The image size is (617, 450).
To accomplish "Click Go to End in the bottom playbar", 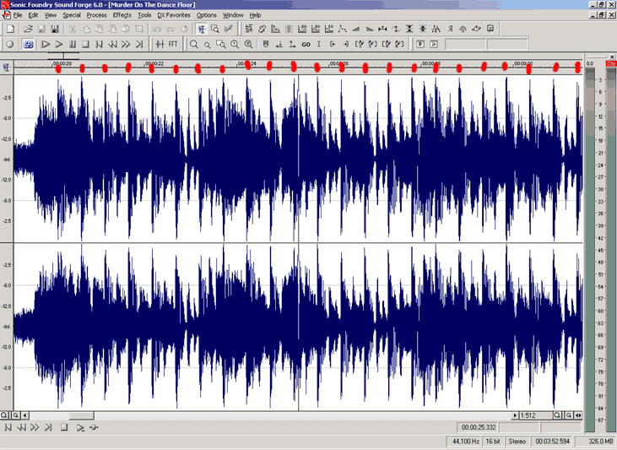I will tap(48, 427).
